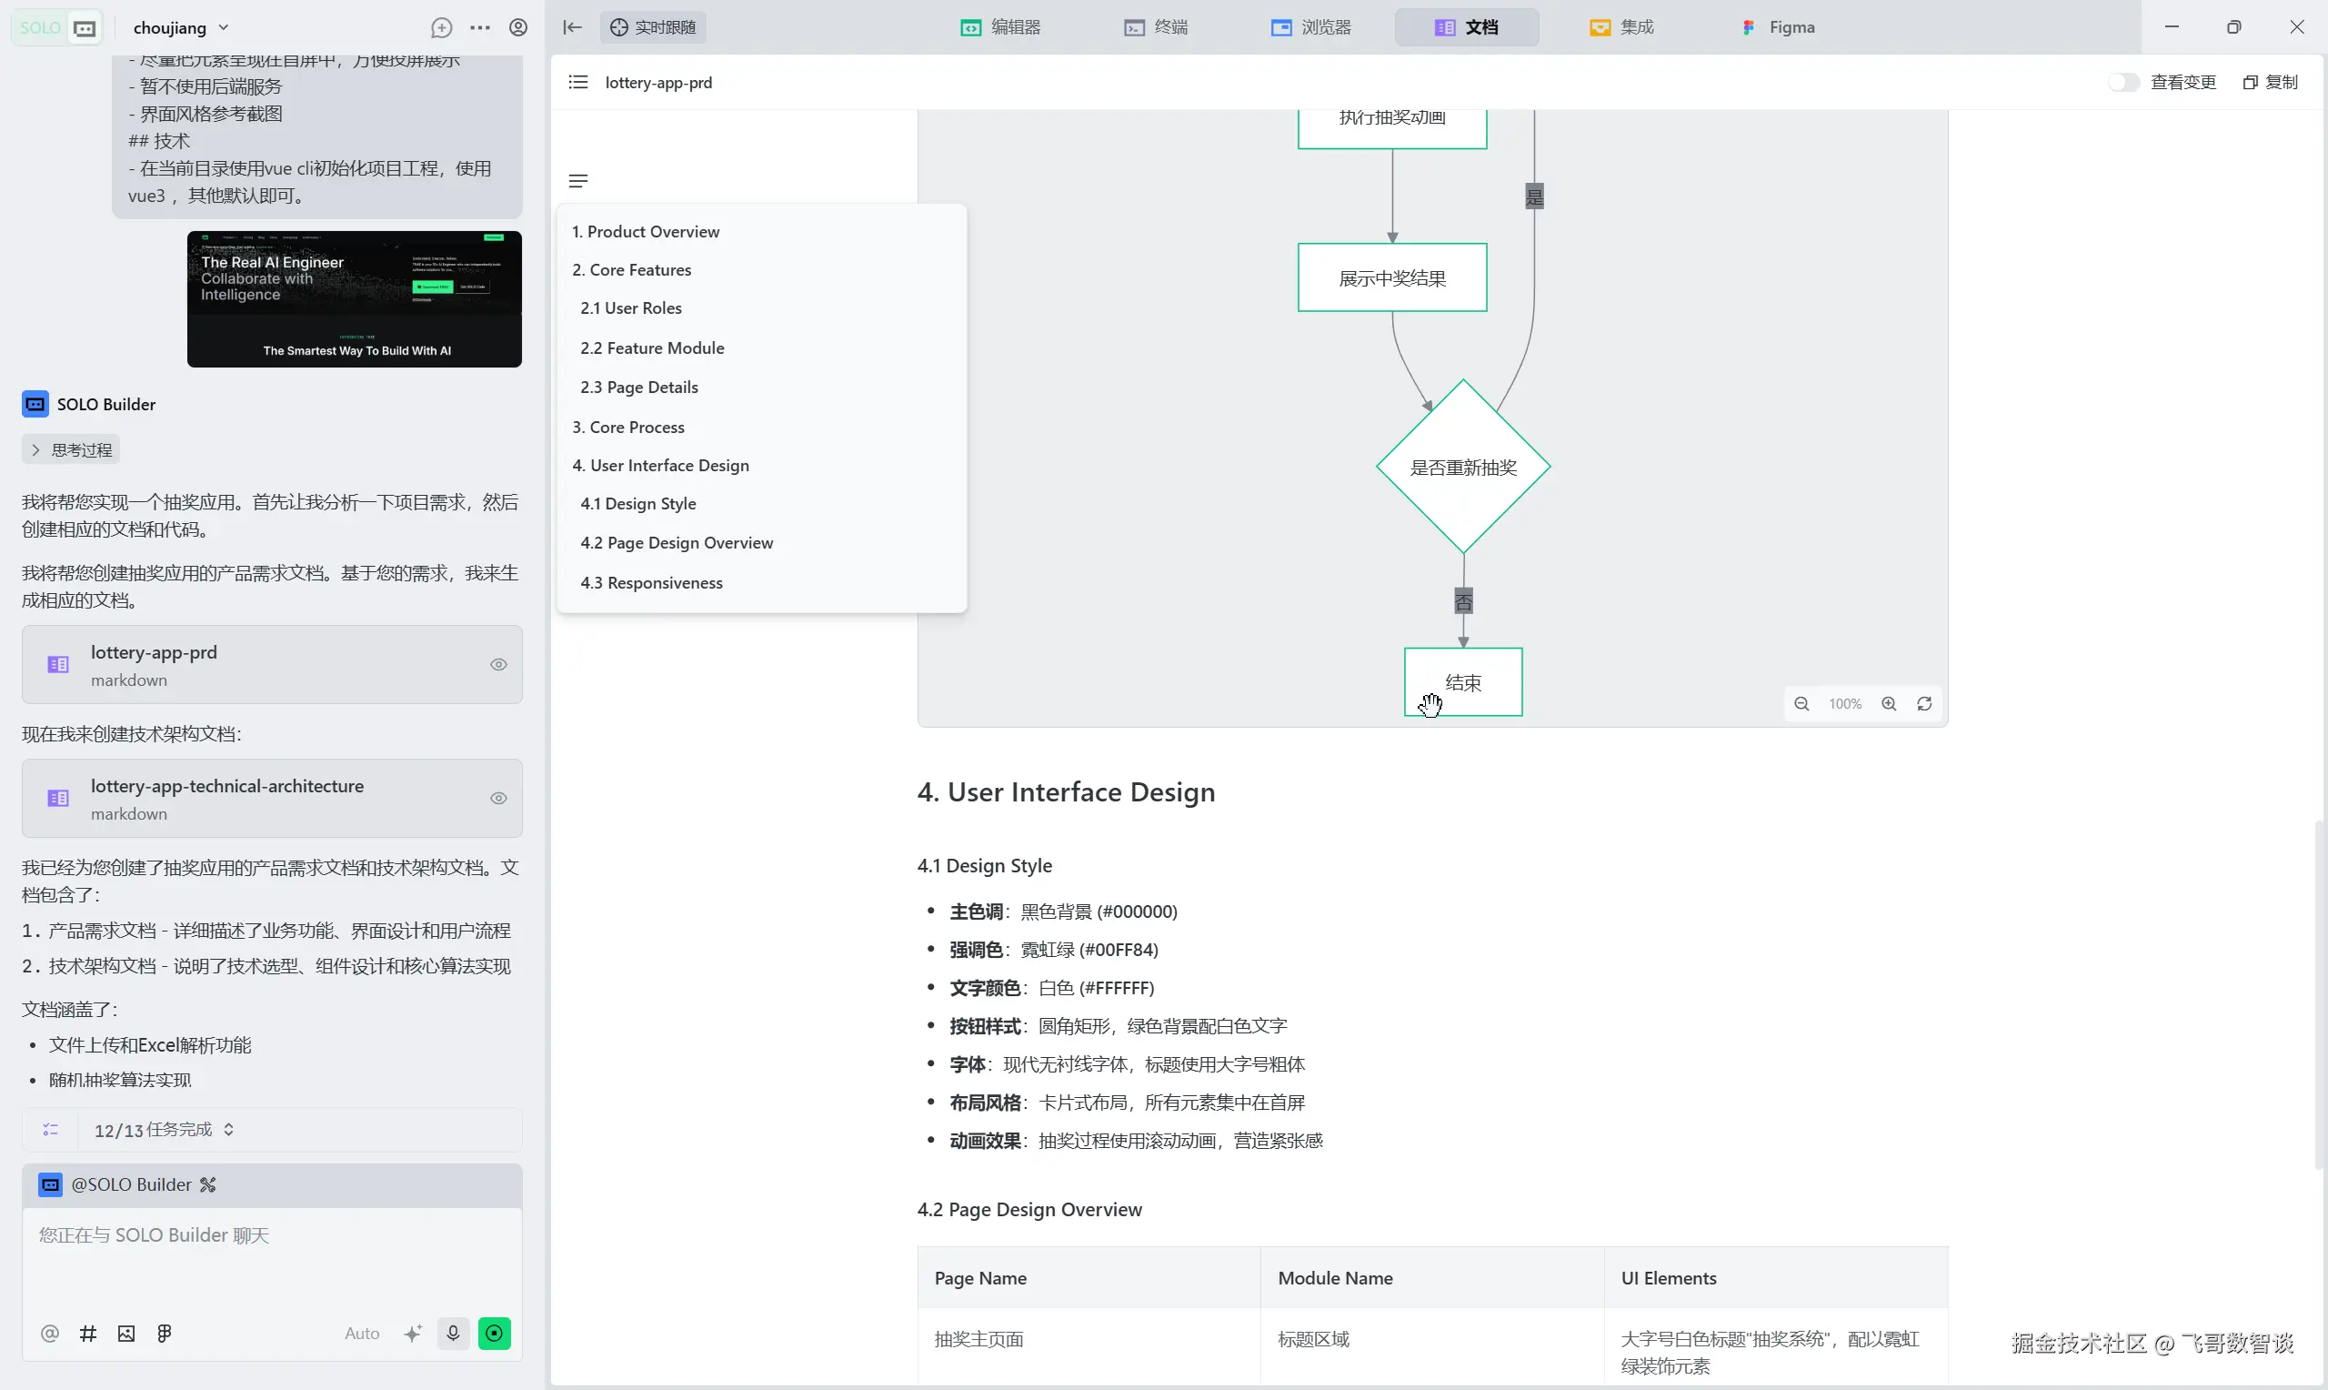Switch to the 终端 tab
Viewport: 2328px width, 1390px height.
tap(1156, 28)
